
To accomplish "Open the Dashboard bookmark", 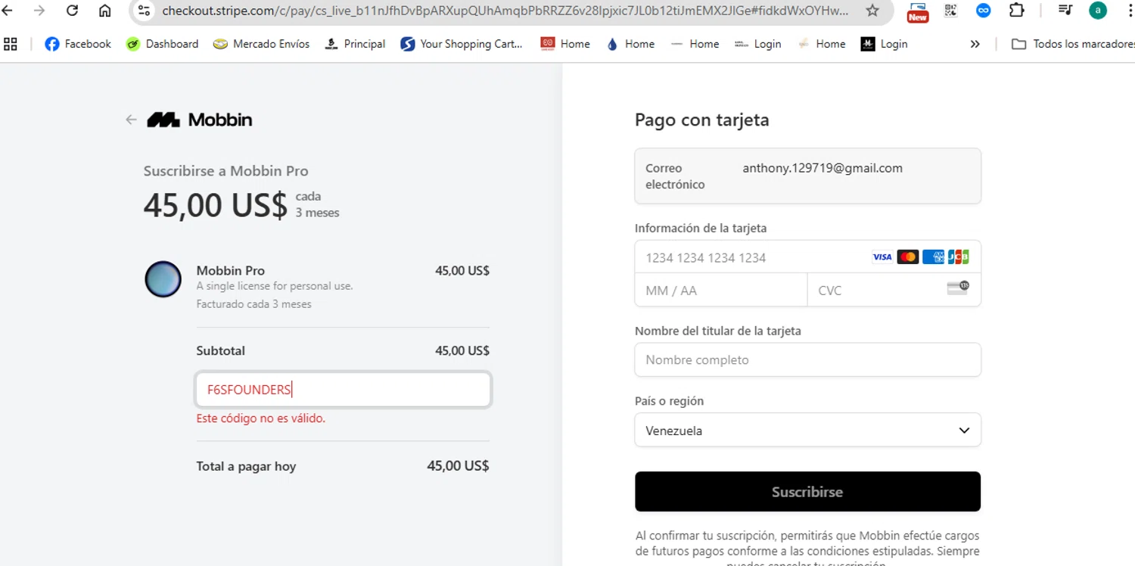I will pyautogui.click(x=162, y=44).
